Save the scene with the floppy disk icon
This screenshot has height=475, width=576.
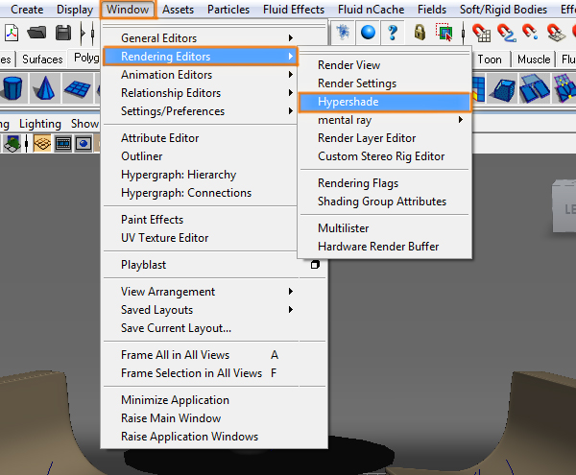tap(63, 33)
